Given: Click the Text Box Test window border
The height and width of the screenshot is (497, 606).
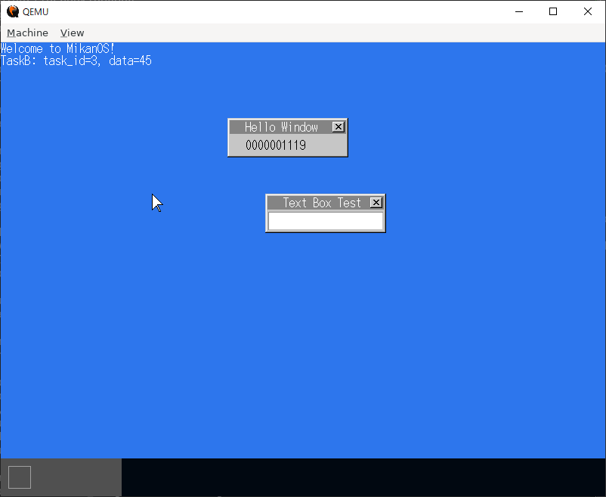Looking at the screenshot, I should click(266, 219).
